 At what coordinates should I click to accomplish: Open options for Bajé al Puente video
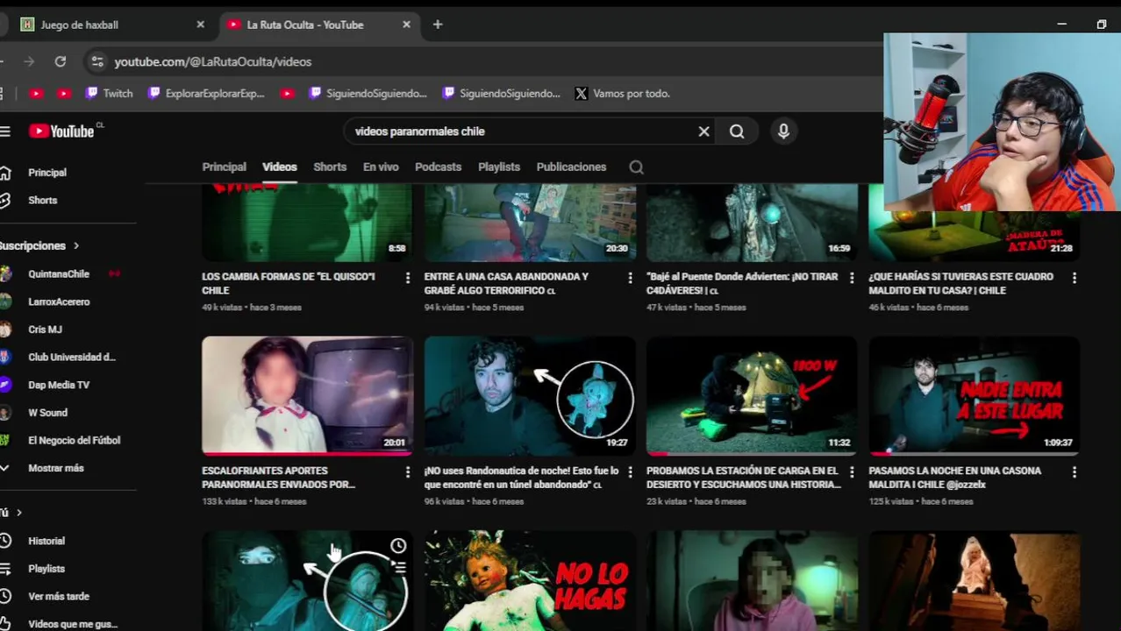852,278
